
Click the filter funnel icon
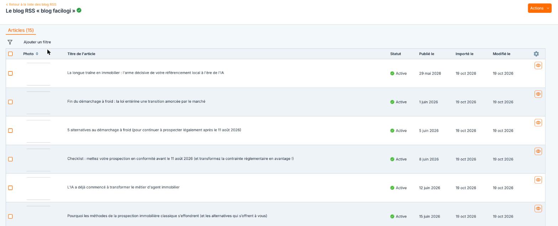[x=10, y=42]
